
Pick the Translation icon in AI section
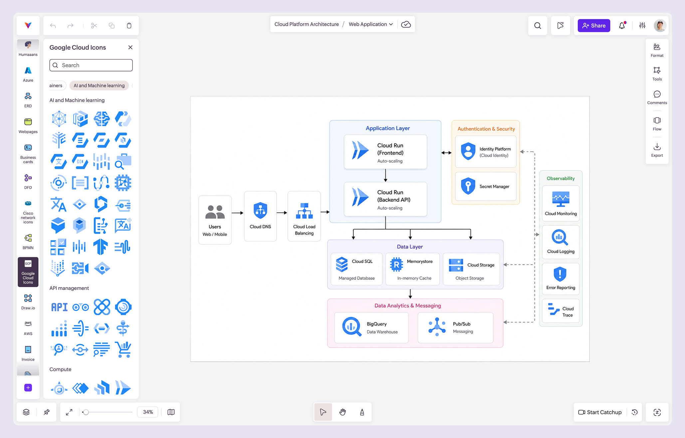point(58,204)
